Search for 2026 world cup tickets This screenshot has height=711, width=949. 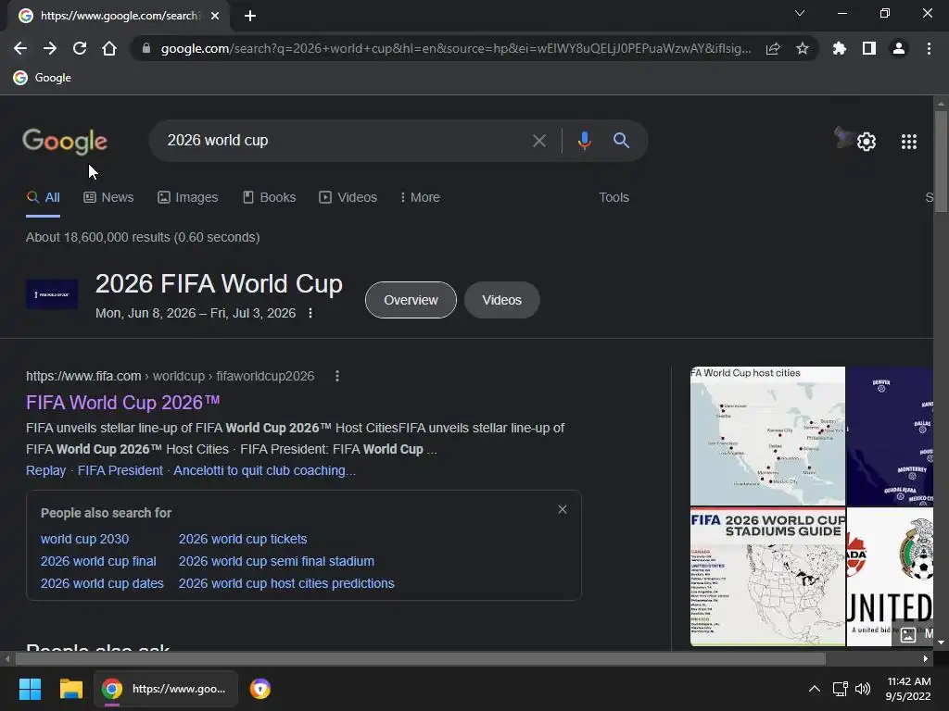click(243, 539)
